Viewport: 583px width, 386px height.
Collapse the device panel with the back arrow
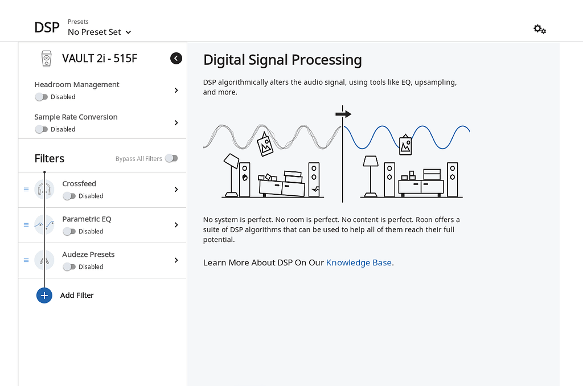click(176, 58)
